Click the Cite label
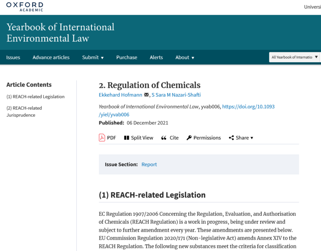This screenshot has width=321, height=251. 174,138
